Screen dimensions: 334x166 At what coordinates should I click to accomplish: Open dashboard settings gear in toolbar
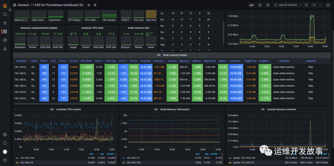[268, 5]
